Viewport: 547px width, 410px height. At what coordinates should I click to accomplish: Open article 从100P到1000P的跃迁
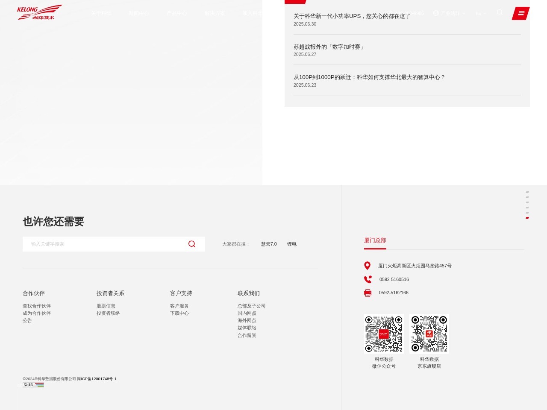[369, 77]
